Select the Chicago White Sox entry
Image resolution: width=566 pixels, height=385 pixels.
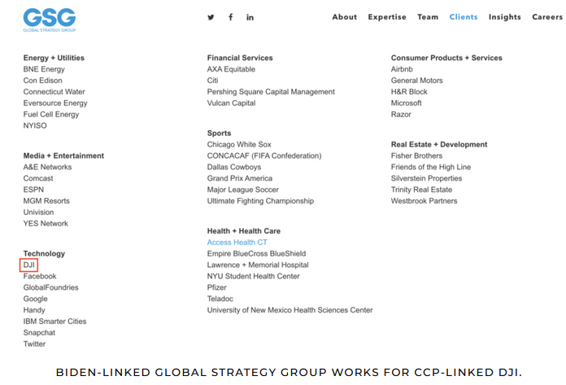click(x=239, y=145)
